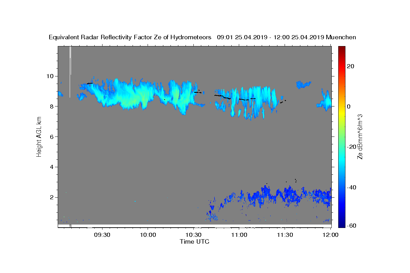
Task: Click the 12:00 time tick label
Action: (x=330, y=235)
